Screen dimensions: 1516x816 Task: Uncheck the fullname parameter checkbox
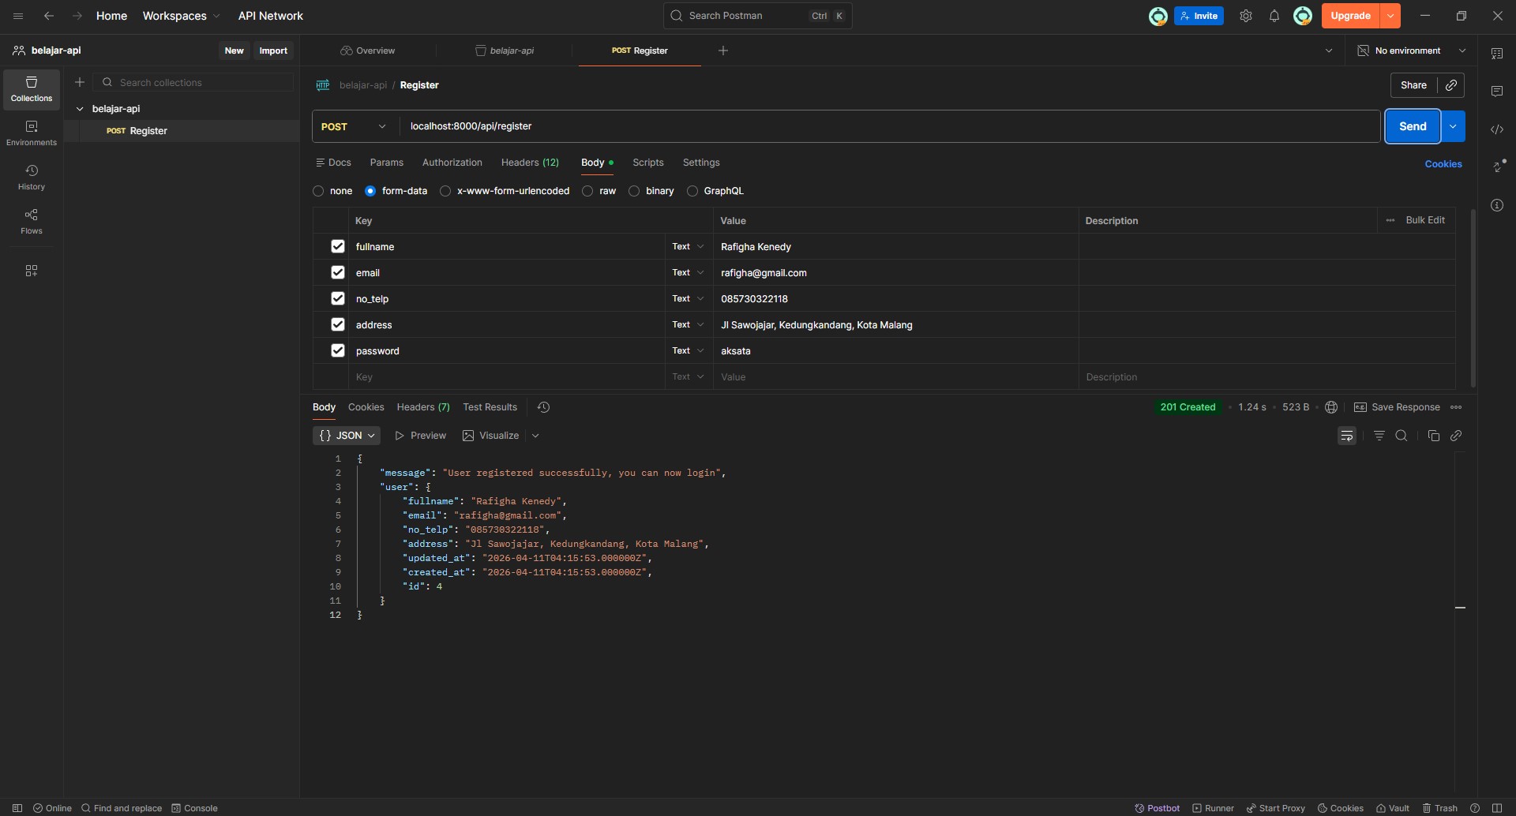(x=338, y=246)
